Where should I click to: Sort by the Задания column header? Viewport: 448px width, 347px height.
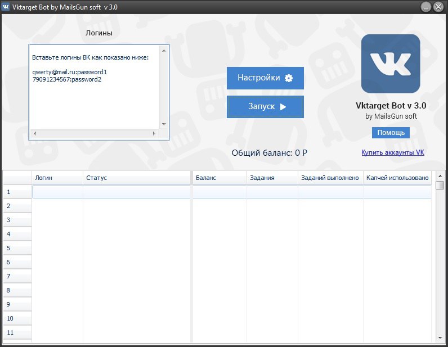tap(272, 178)
